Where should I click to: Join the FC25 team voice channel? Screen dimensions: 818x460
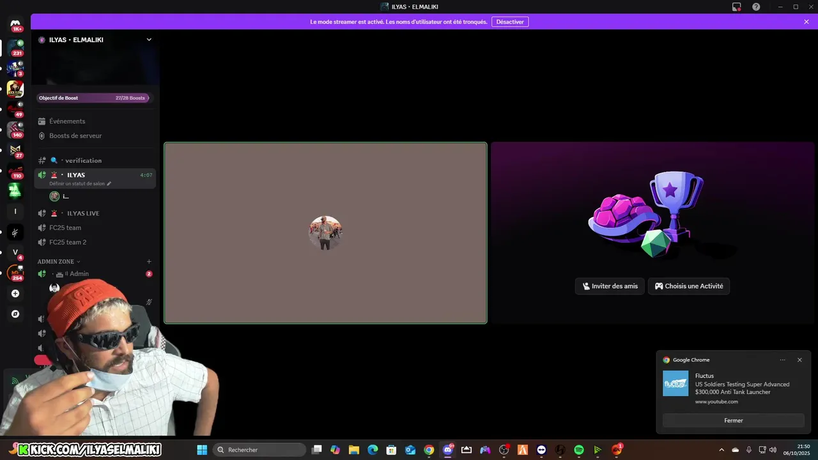pyautogui.click(x=96, y=227)
